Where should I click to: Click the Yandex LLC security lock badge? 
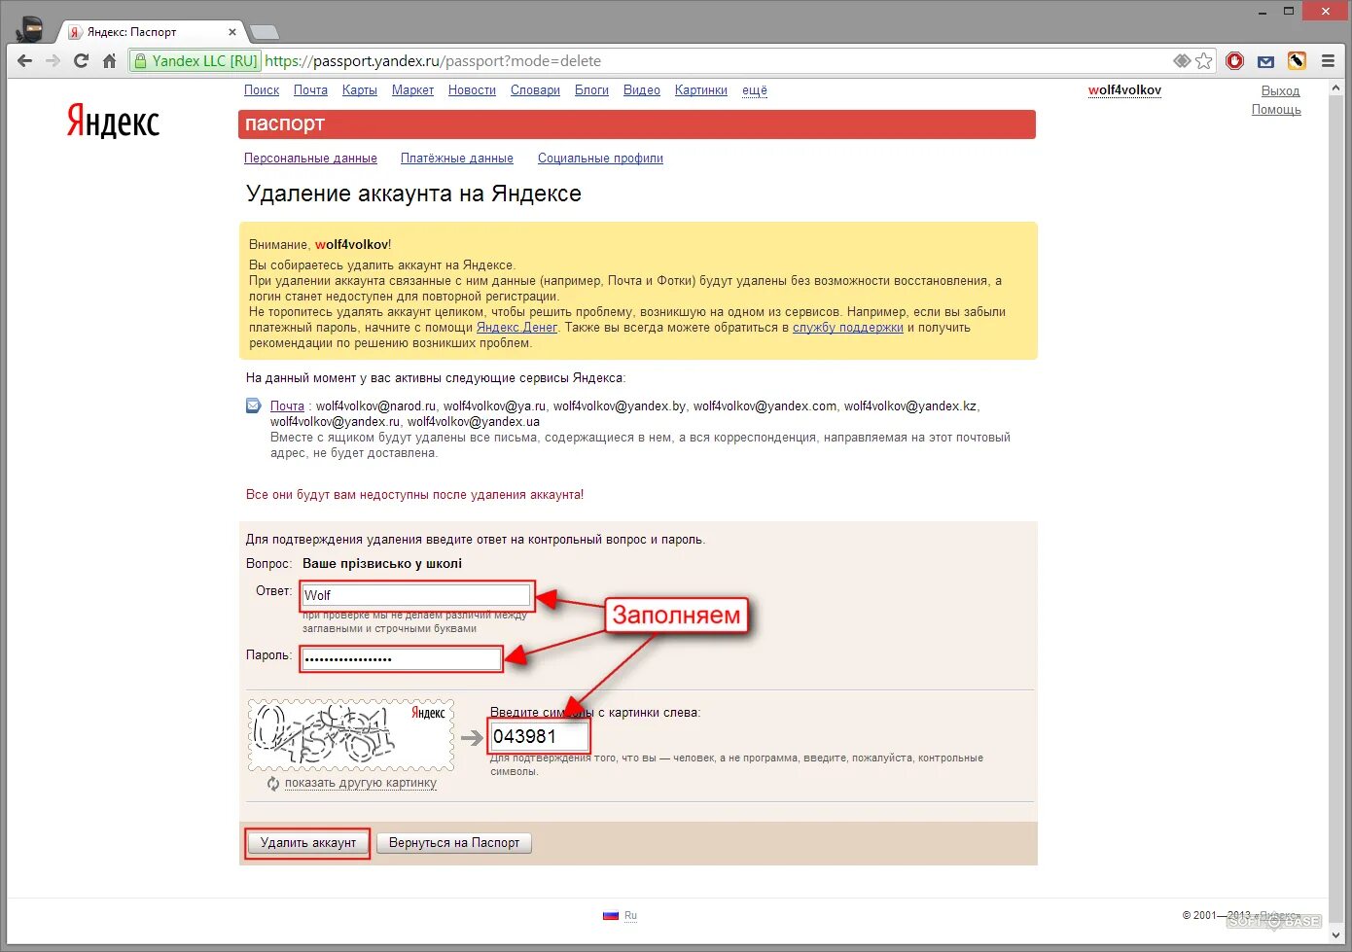click(x=196, y=60)
